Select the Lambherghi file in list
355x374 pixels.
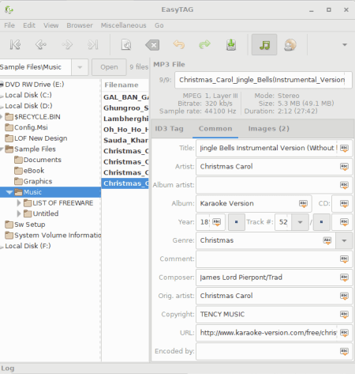pyautogui.click(x=125, y=119)
